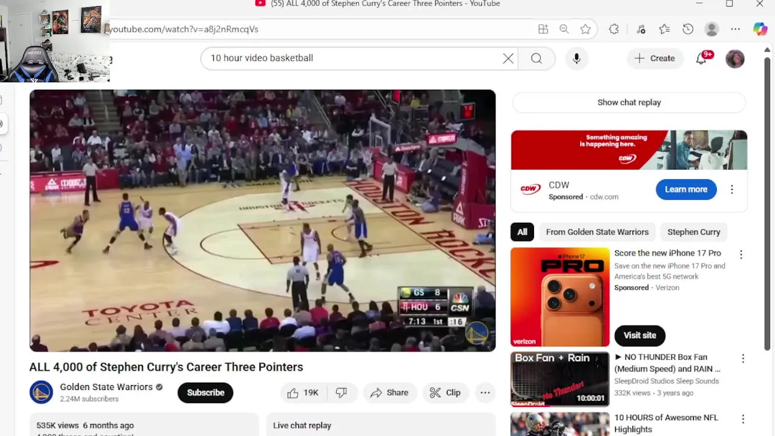Open more actions under the video
The image size is (775, 436).
(x=485, y=392)
